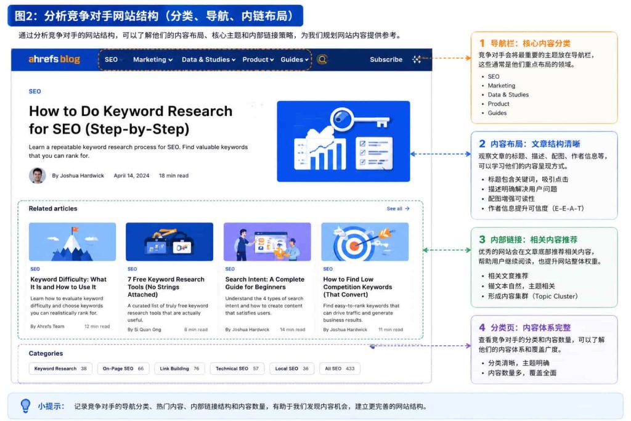The width and height of the screenshot is (631, 421).
Task: Open article Search Intent: A Complete Guide
Action: pos(265,283)
